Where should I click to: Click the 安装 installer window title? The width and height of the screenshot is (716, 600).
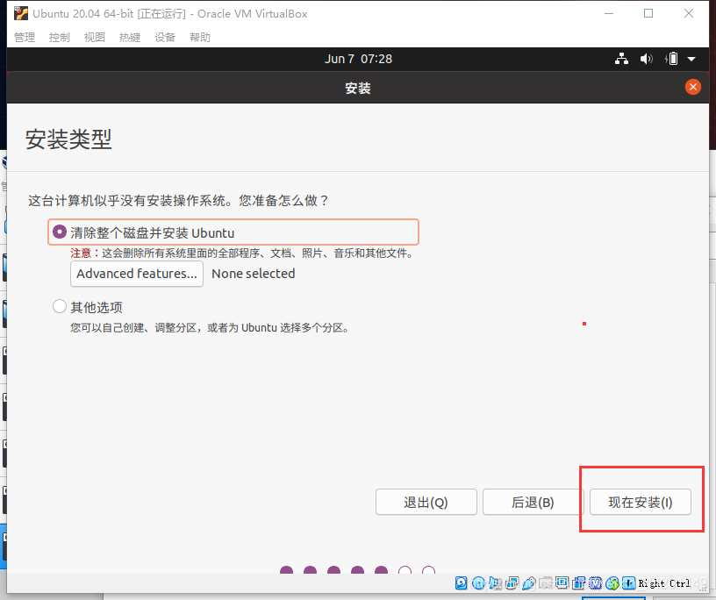coord(358,88)
